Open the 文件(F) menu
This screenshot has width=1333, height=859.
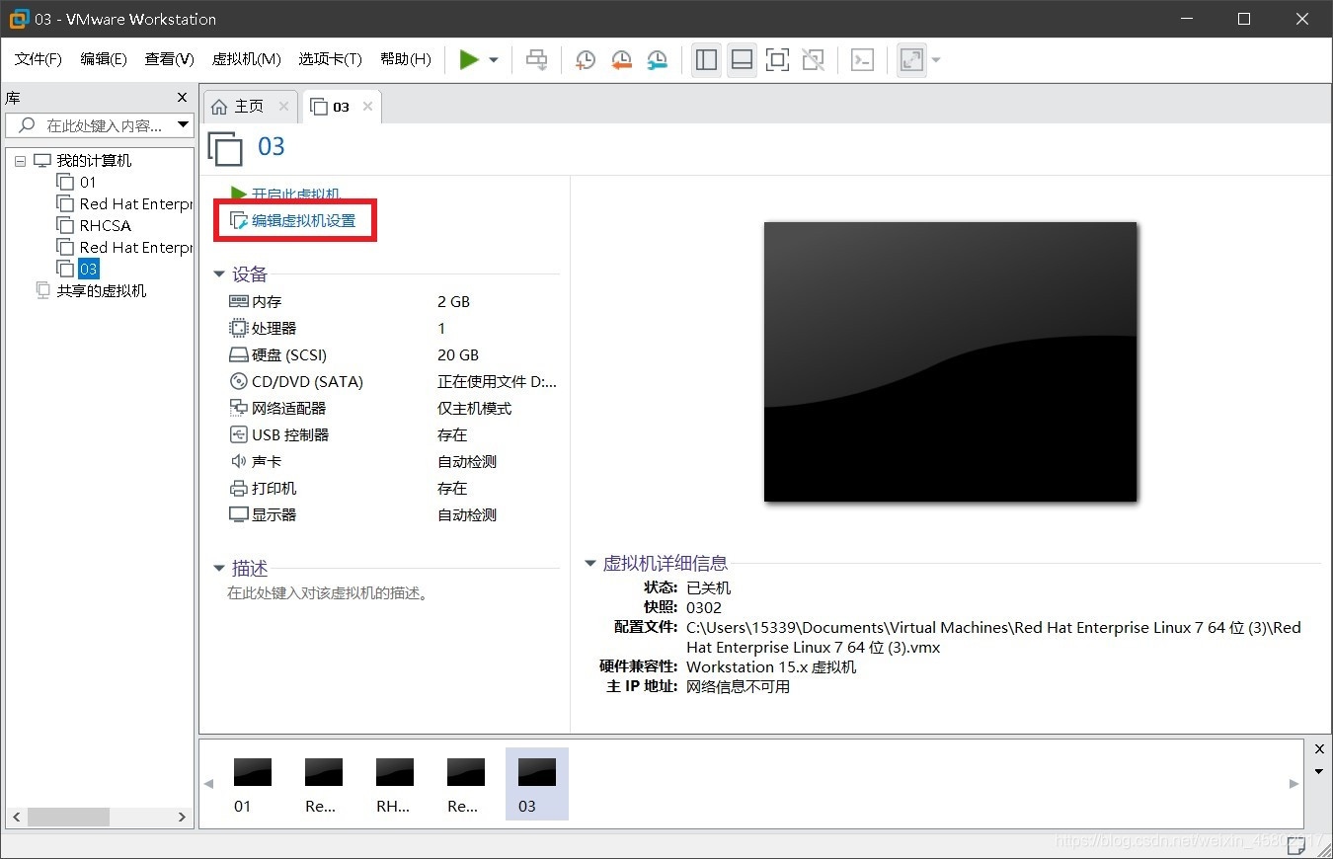[39, 59]
